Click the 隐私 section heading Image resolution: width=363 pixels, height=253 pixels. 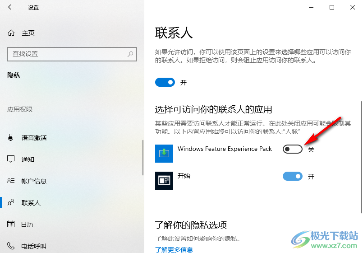click(14, 75)
